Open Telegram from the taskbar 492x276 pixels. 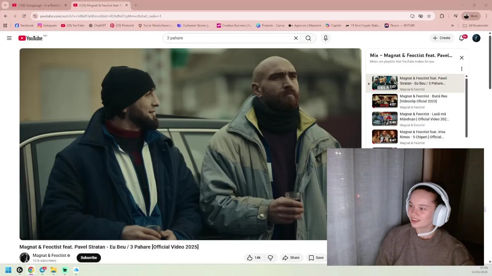(42, 270)
